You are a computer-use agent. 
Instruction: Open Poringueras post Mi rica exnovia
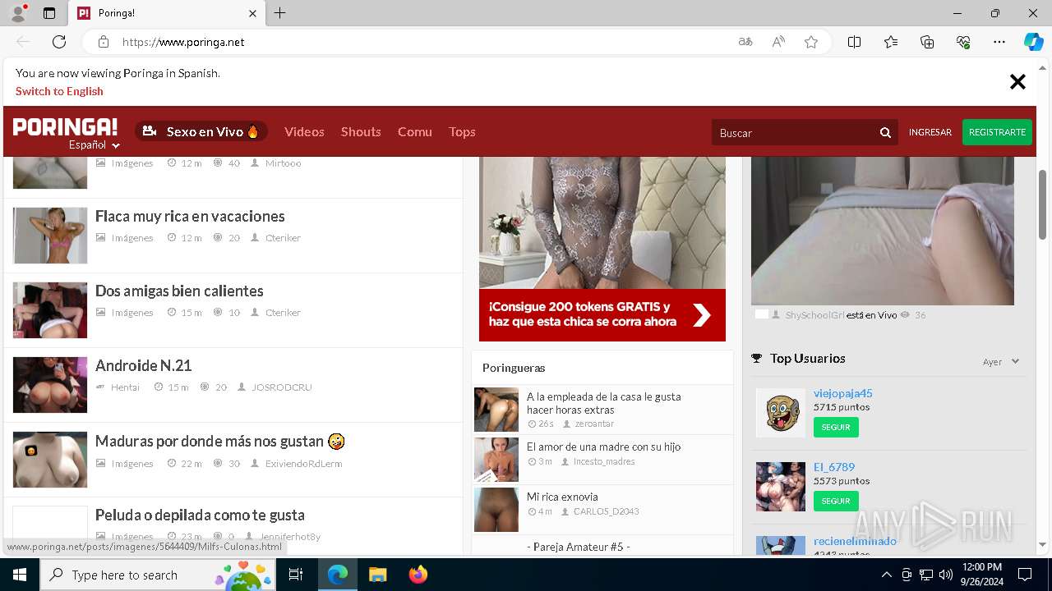562,497
